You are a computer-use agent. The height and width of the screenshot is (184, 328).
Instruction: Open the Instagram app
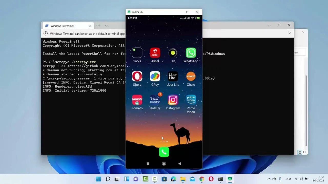point(173,100)
